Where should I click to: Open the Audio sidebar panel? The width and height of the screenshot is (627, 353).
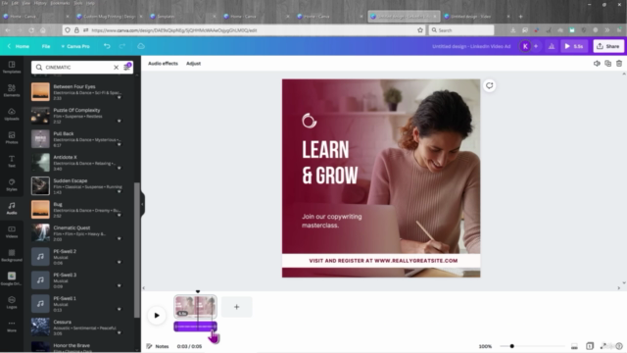coord(12,208)
